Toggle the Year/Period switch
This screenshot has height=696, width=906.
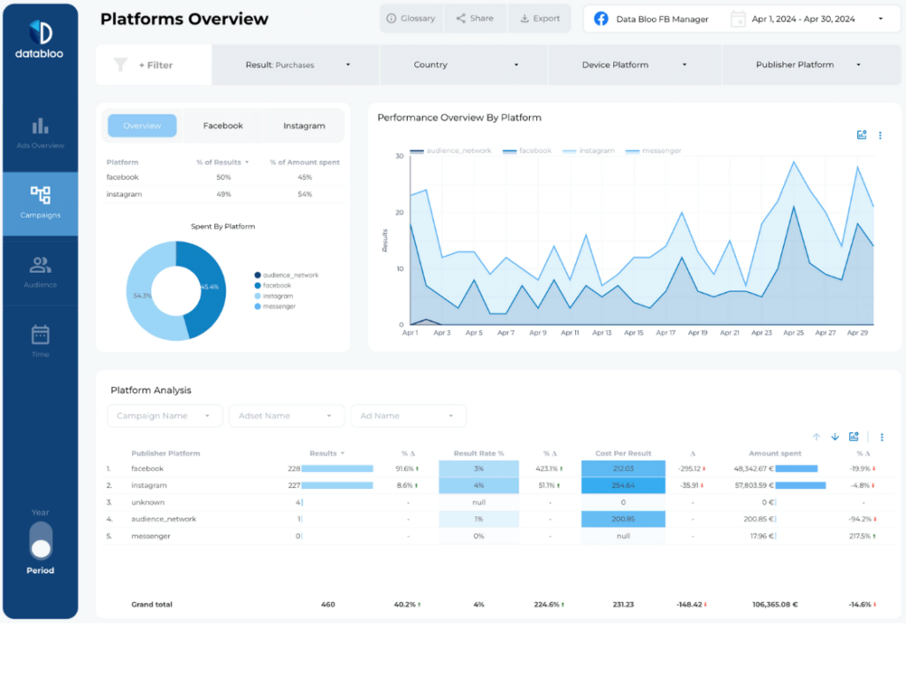point(40,540)
